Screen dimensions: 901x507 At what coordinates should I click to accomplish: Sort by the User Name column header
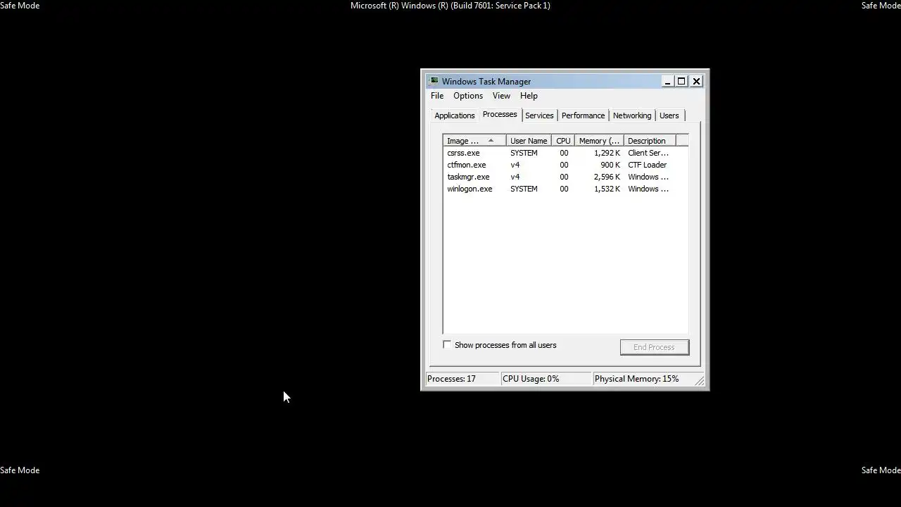click(x=529, y=141)
